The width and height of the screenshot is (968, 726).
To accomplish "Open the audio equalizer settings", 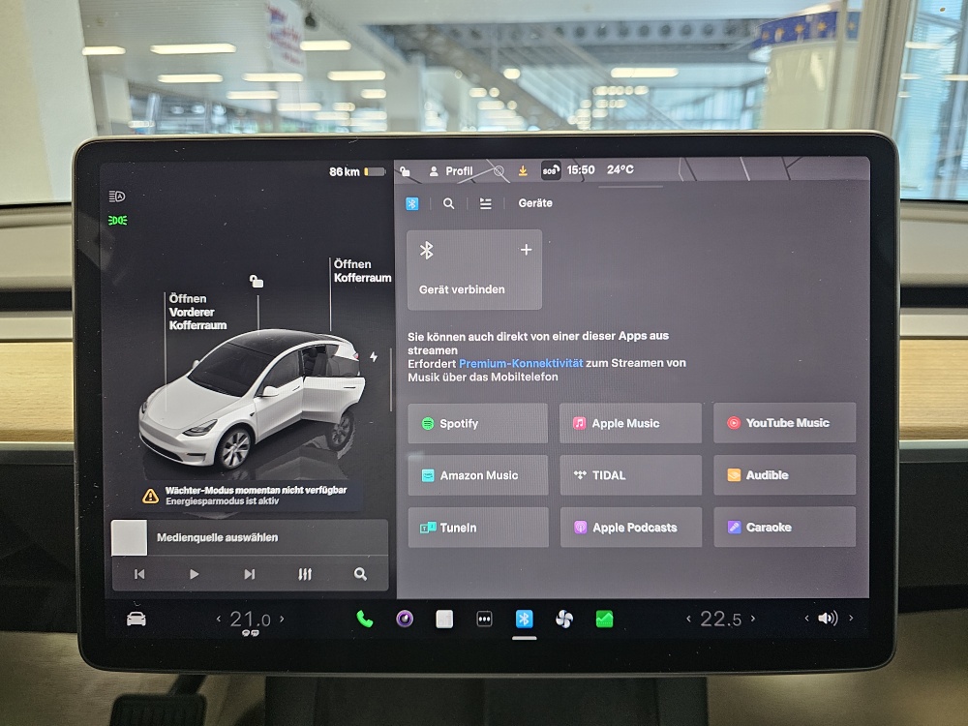I will (305, 574).
